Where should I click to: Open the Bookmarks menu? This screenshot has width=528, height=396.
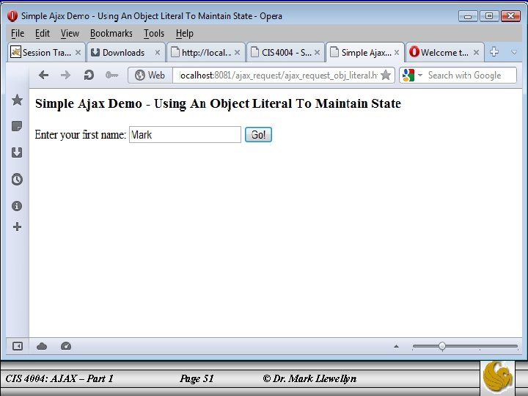point(111,33)
